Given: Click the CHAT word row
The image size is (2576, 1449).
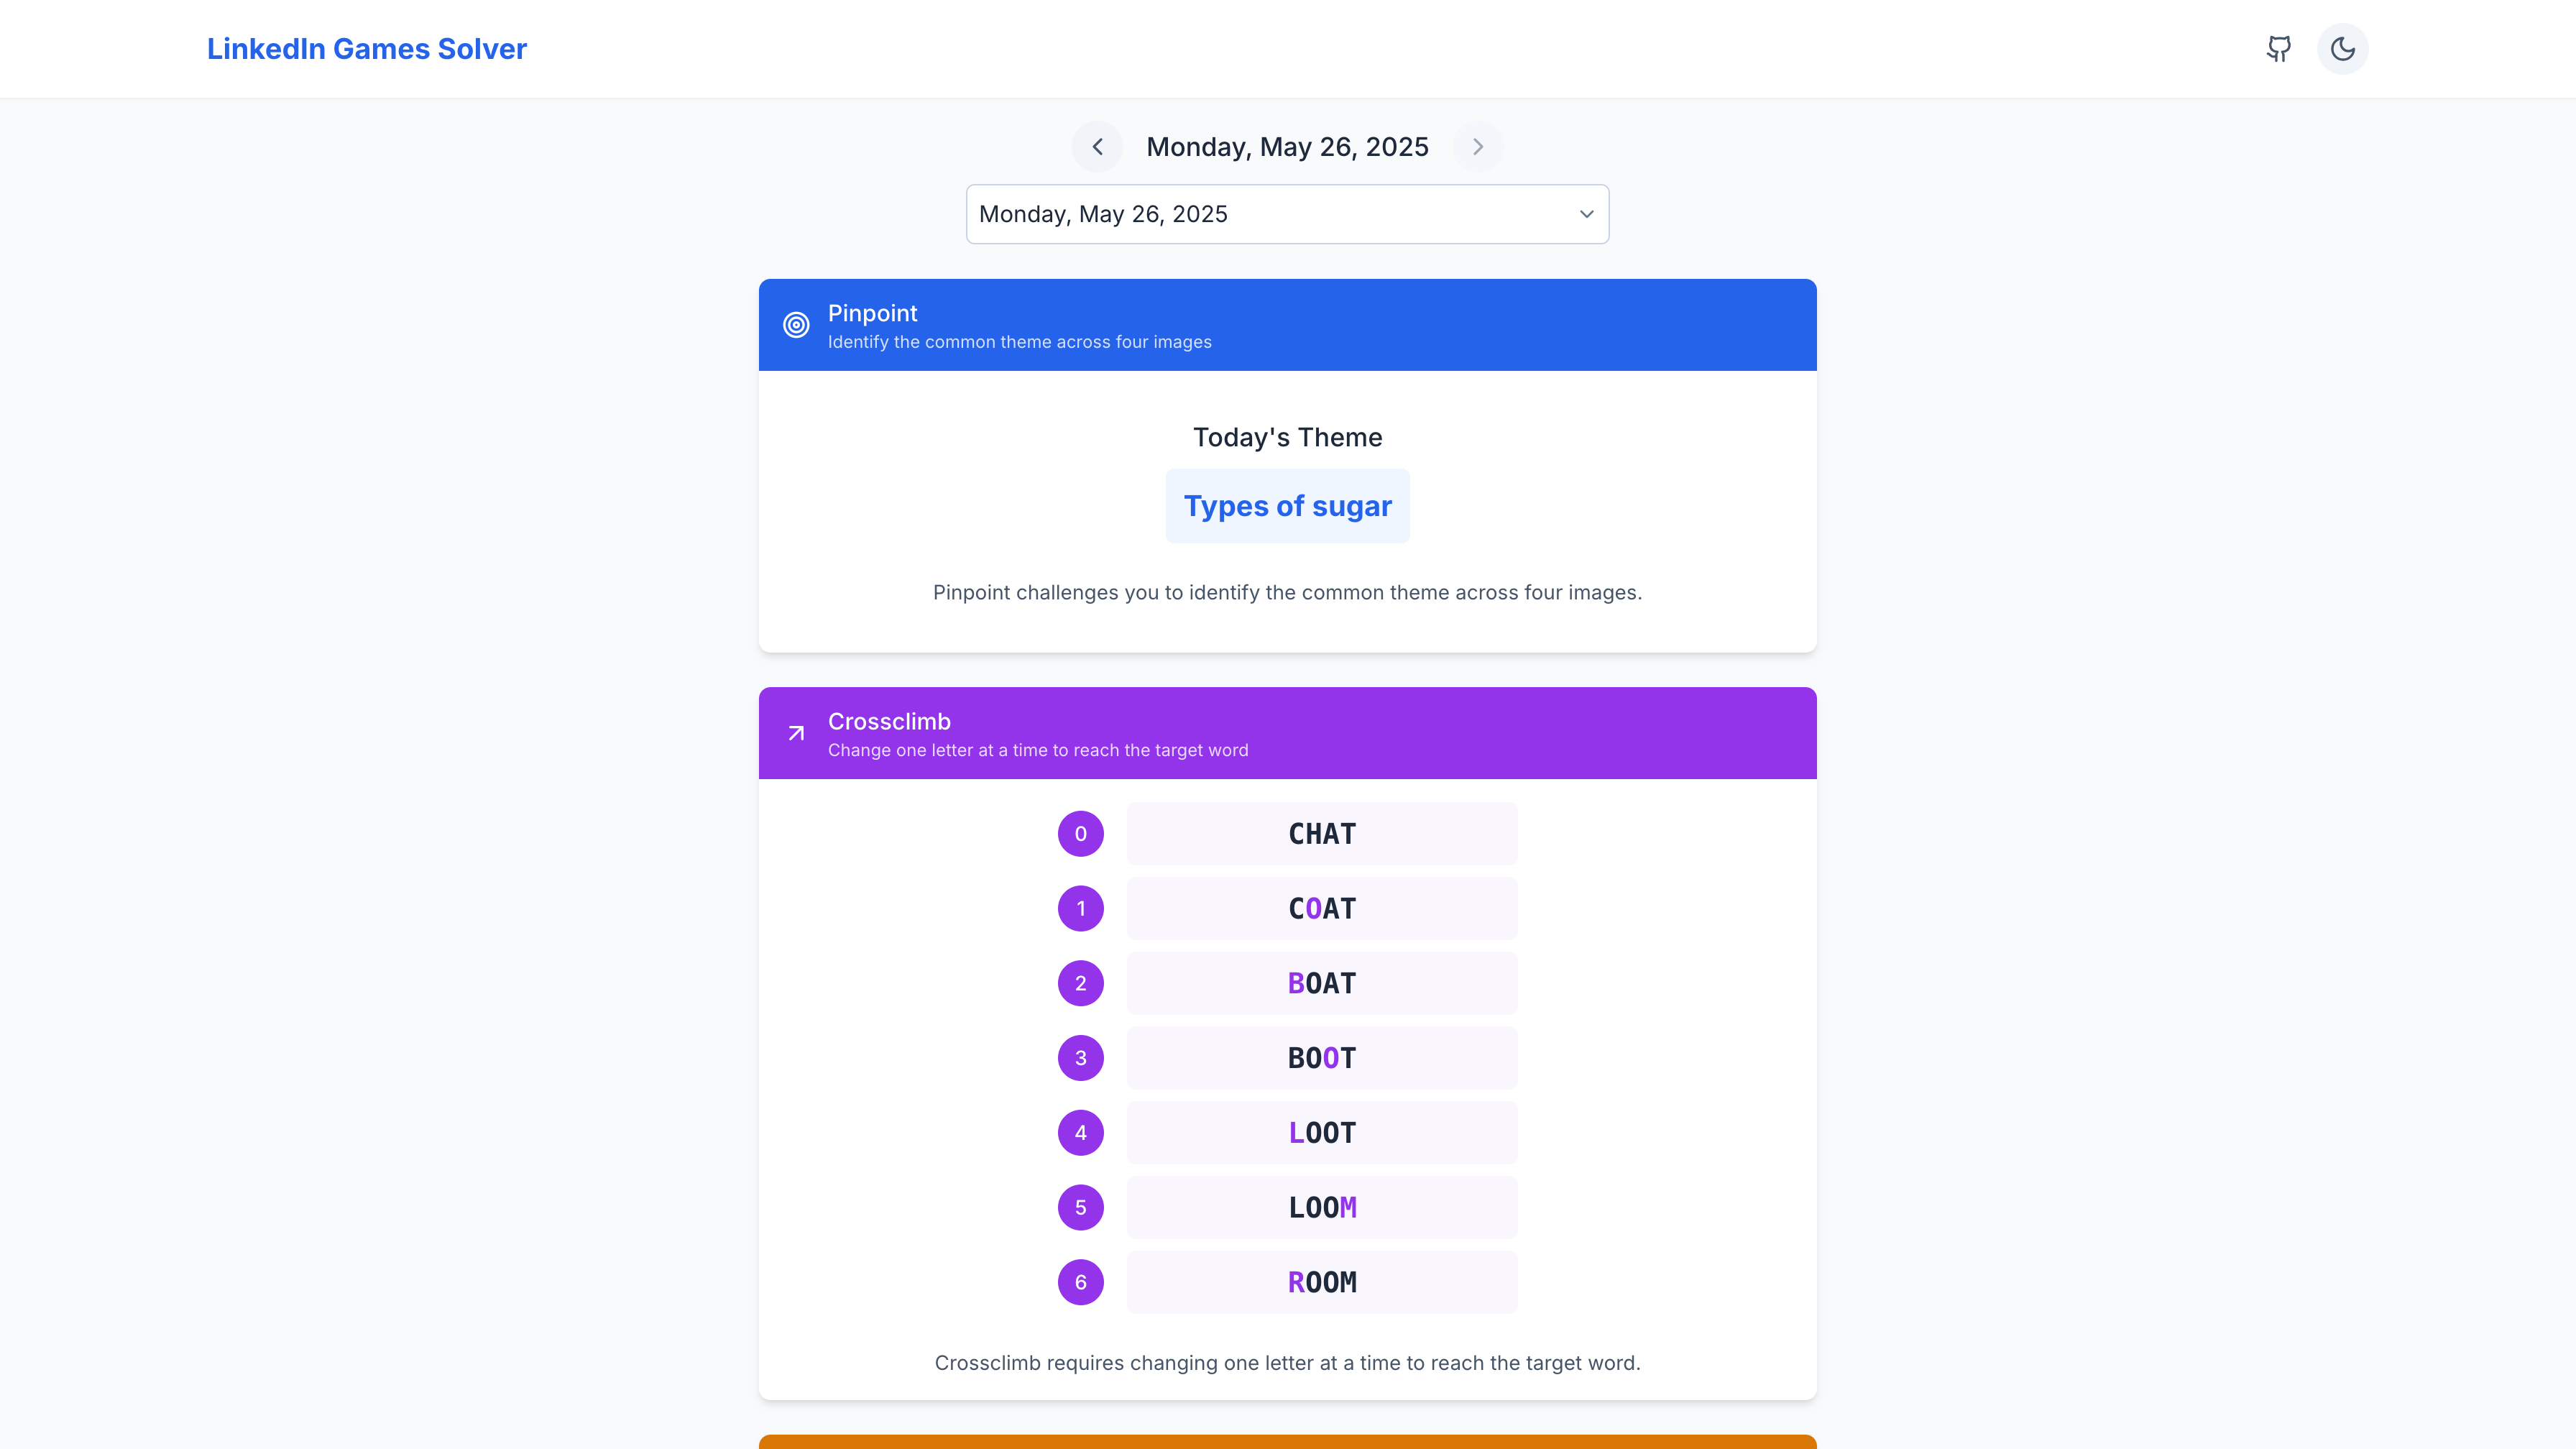Looking at the screenshot, I should tap(1322, 834).
